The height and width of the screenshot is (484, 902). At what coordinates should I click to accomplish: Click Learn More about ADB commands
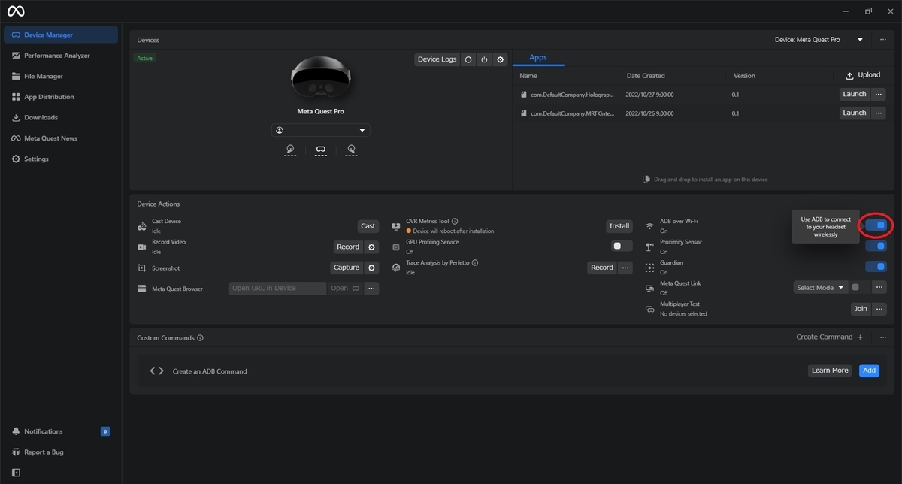click(830, 371)
